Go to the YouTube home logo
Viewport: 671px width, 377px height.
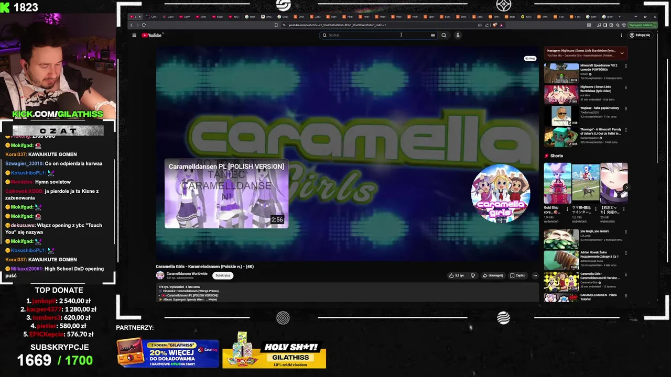click(x=152, y=35)
